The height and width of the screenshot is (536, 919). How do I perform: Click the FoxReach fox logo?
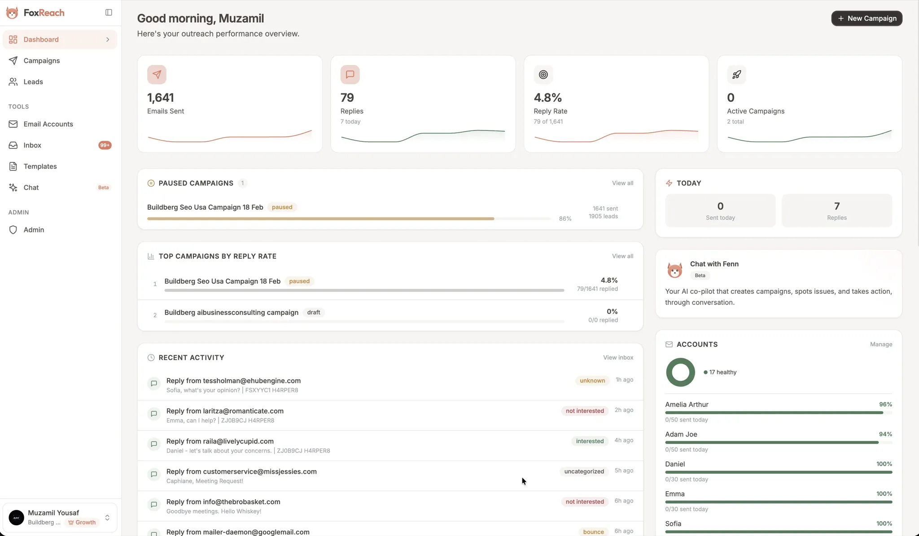click(x=13, y=13)
